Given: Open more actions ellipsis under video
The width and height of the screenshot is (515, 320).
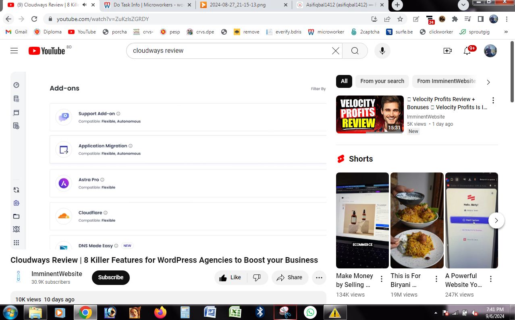Looking at the screenshot, I should pos(319,277).
